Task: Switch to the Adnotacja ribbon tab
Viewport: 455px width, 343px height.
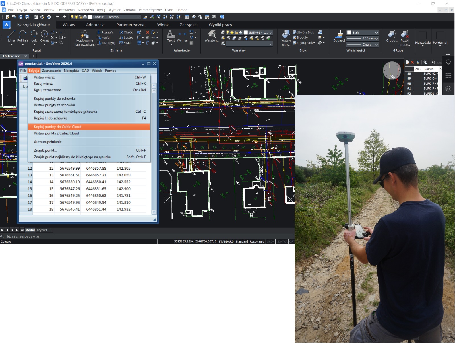Action: pyautogui.click(x=95, y=25)
